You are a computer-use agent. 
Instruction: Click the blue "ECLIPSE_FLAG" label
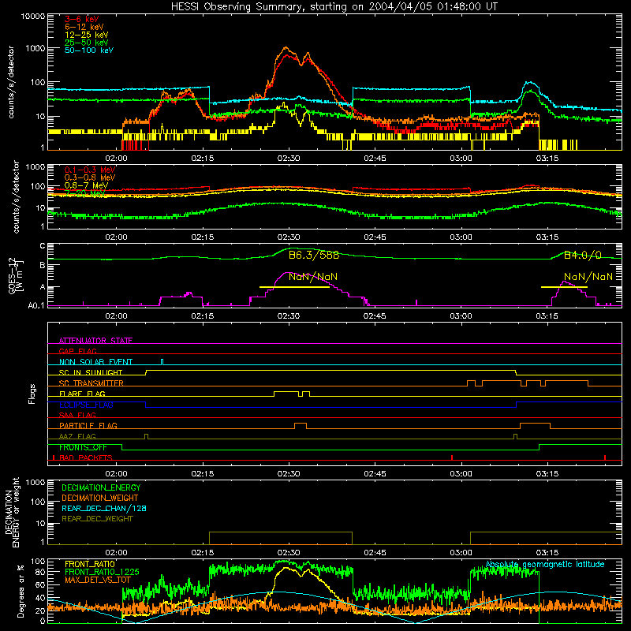[86, 405]
